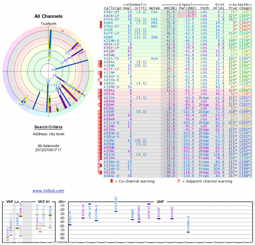255x245 pixels.
Task: Click the UHF chart label
Action: click(160, 202)
